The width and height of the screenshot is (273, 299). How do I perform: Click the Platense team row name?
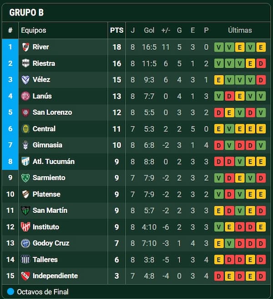tap(46, 194)
